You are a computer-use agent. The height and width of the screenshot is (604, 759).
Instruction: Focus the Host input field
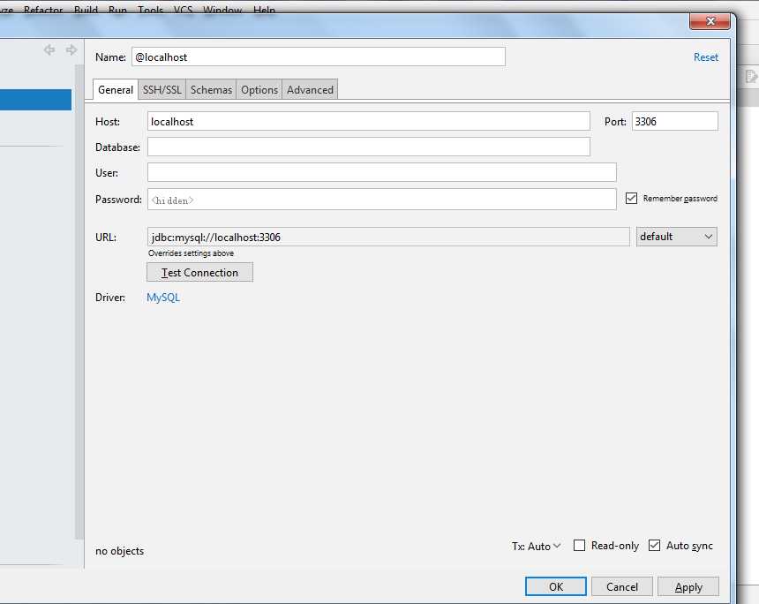[369, 121]
